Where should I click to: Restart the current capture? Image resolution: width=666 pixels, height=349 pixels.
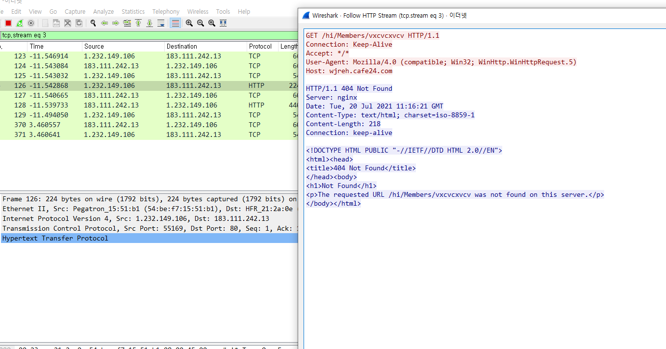tap(20, 23)
